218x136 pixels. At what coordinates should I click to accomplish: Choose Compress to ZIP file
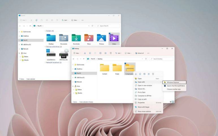(148, 96)
